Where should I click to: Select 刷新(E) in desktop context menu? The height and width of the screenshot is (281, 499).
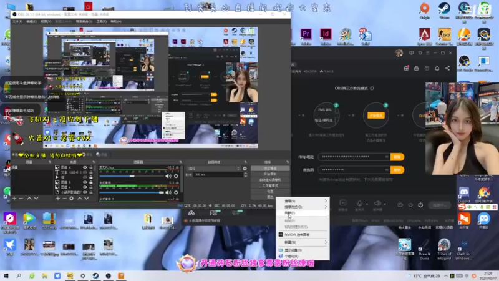[303, 213]
